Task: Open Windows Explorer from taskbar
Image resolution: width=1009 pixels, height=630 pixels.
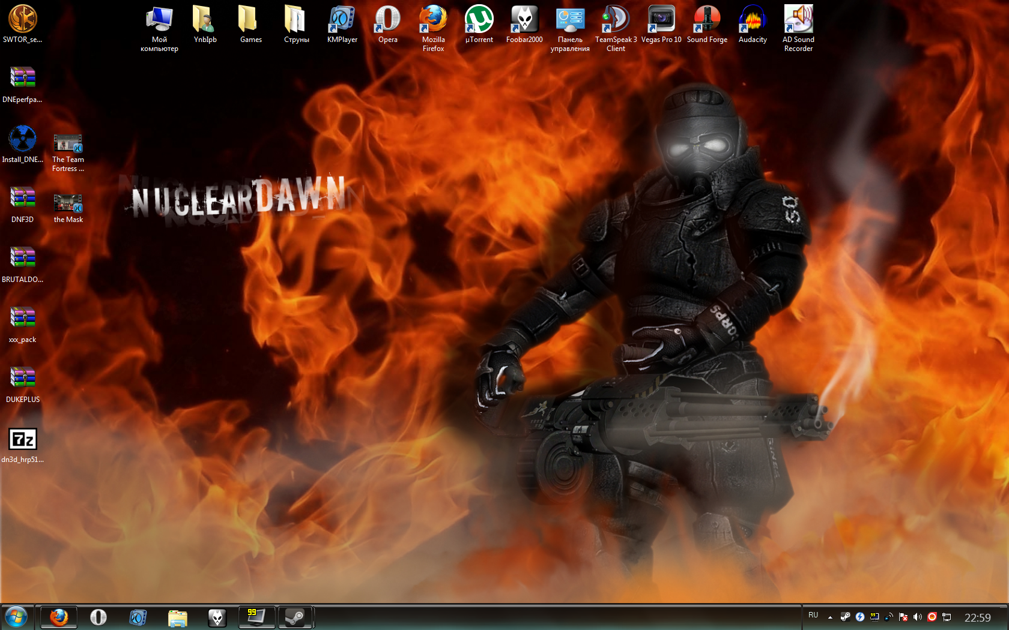Action: click(178, 617)
